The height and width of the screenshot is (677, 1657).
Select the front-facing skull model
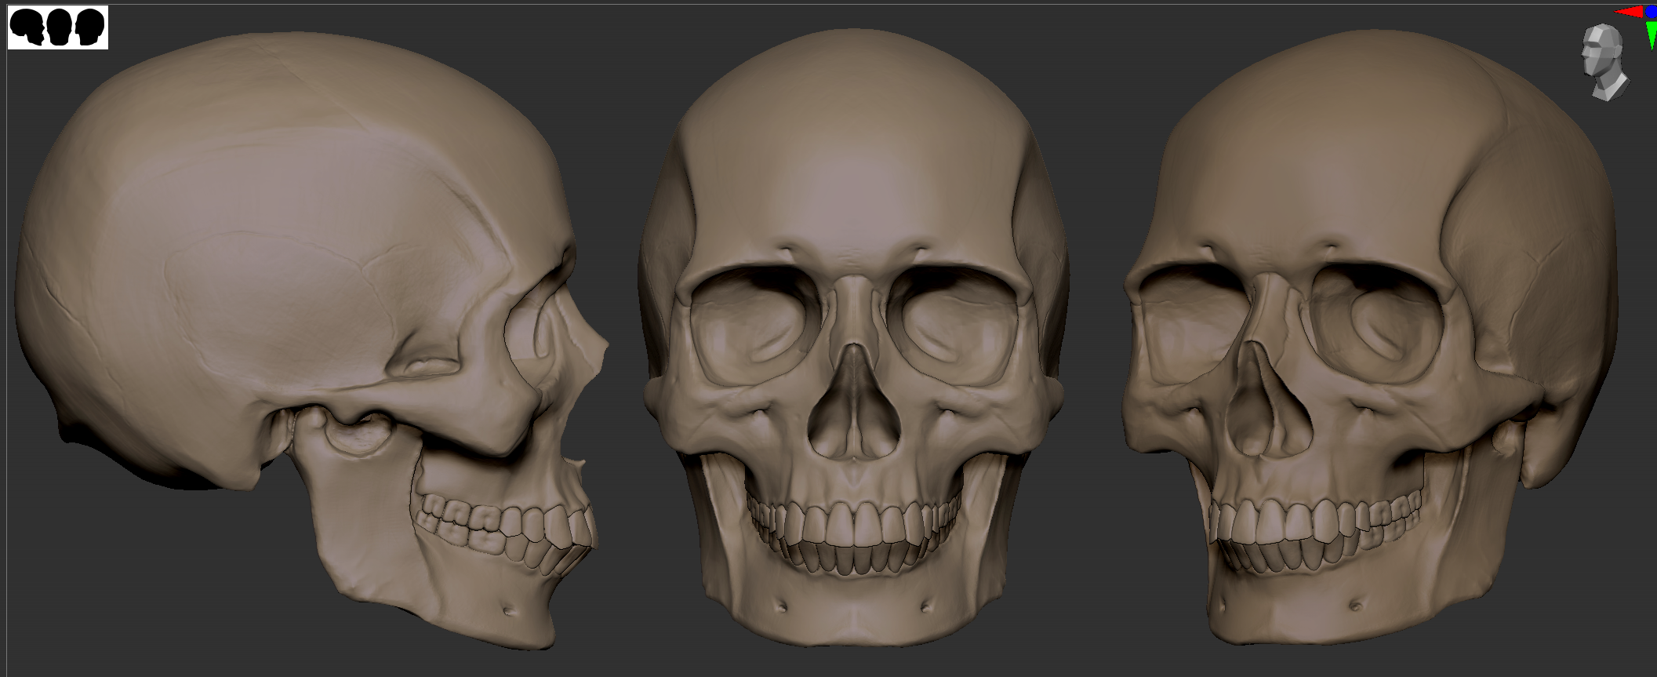click(853, 337)
